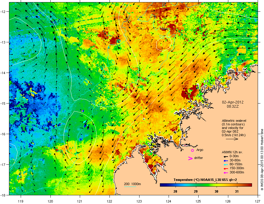Click longitude axis label 123

click(x=139, y=201)
